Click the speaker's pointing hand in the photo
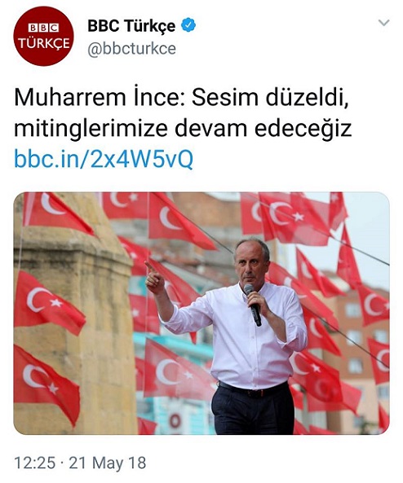The image size is (403, 483). point(154,279)
